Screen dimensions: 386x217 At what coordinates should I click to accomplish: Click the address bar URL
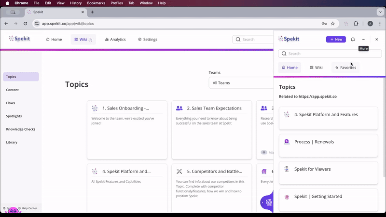[68, 24]
